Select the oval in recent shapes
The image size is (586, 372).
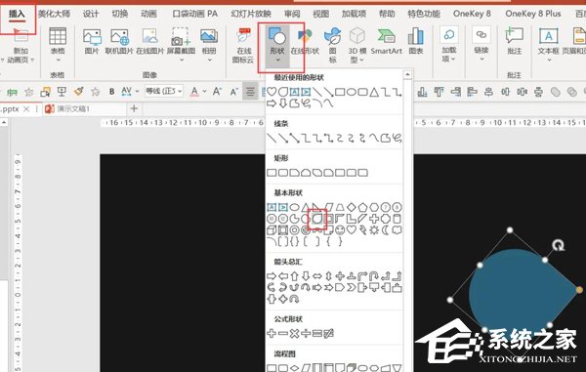click(351, 92)
